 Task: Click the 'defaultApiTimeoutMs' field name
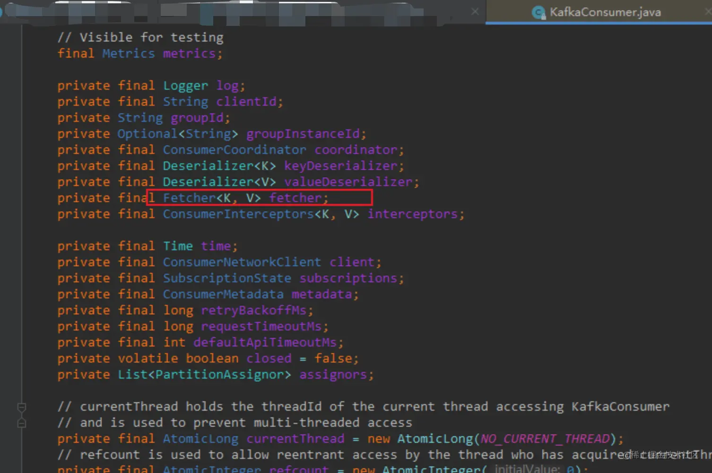coord(265,342)
